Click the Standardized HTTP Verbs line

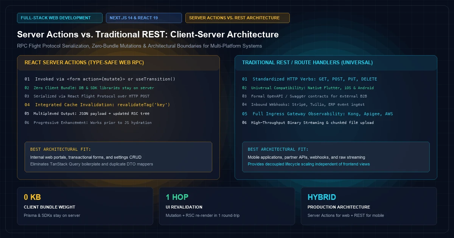[309, 79]
